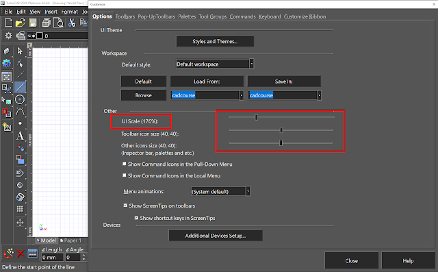Select the Point tool
Image resolution: width=438 pixels, height=272 pixels.
point(20,123)
